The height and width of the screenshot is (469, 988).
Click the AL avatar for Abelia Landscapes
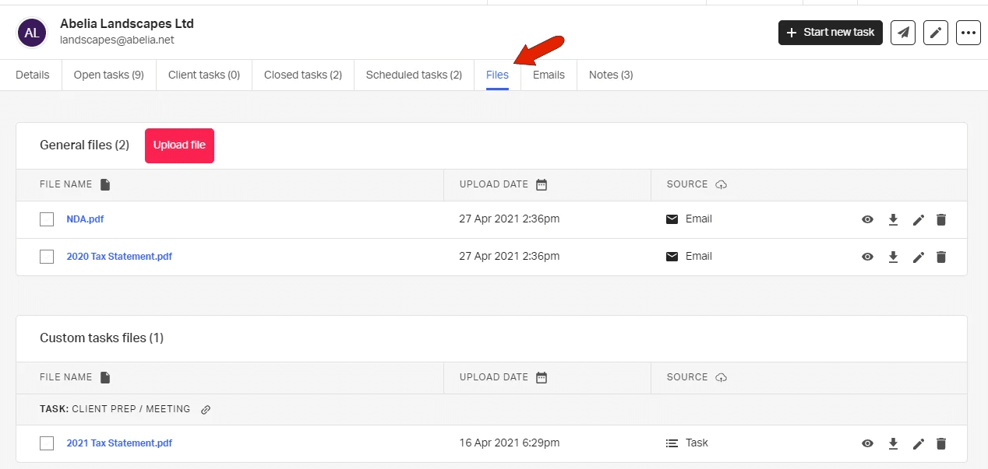31,32
